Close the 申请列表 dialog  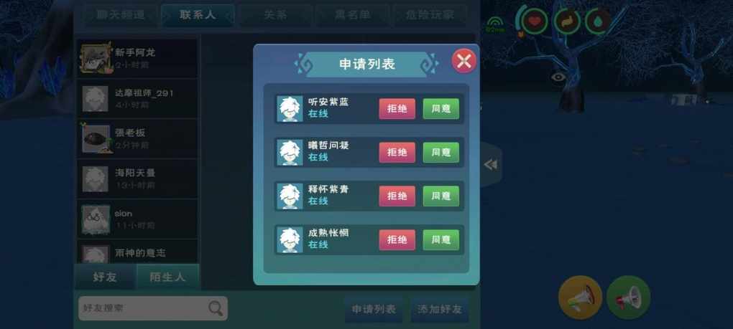[x=464, y=61]
